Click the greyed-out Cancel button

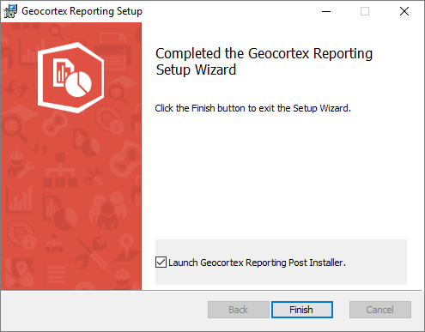point(380,310)
